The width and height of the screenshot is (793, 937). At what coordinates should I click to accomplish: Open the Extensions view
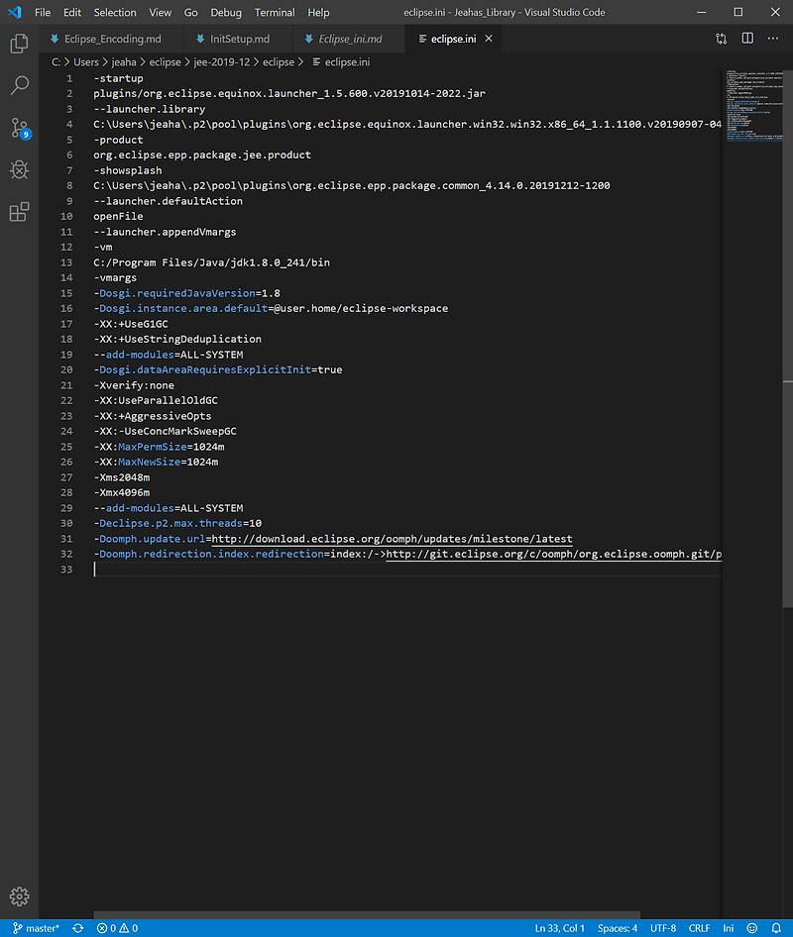(19, 211)
